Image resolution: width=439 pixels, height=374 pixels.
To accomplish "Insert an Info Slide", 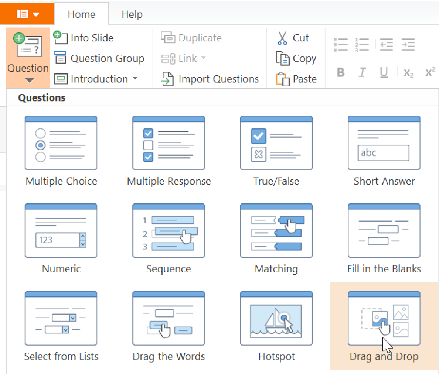I will (91, 38).
